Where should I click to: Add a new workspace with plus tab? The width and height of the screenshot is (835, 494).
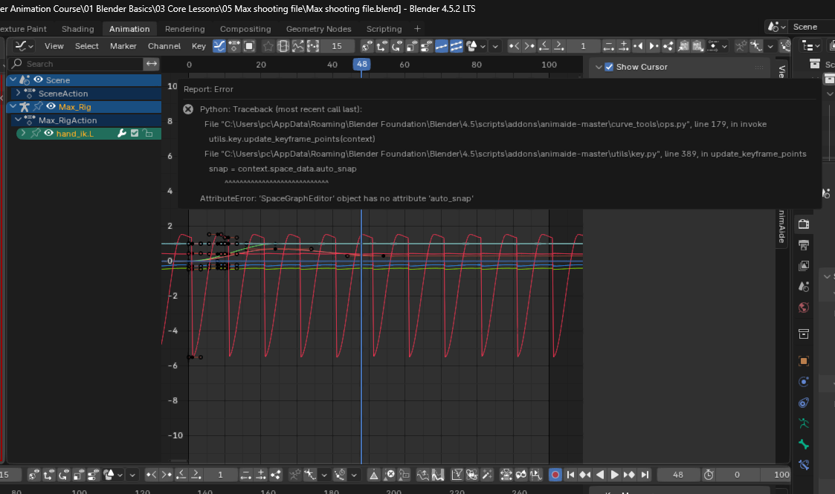tap(418, 29)
